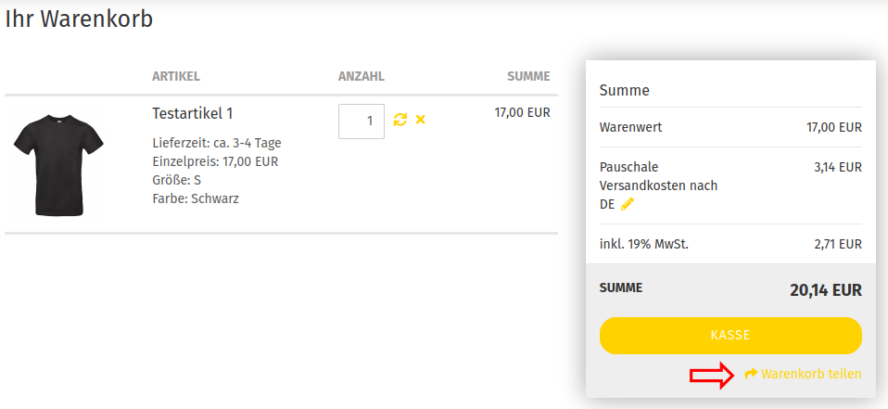This screenshot has width=888, height=409.
Task: Edit the shipping country via the pencil icon
Action: [627, 204]
